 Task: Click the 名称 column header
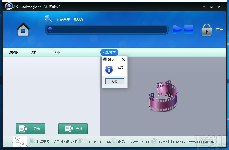[34, 52]
